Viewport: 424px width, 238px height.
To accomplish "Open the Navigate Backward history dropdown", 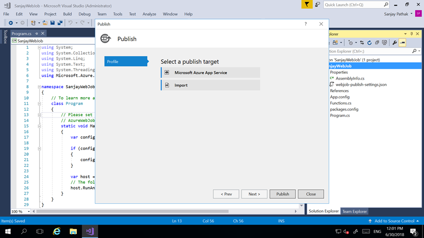I will click(16, 23).
